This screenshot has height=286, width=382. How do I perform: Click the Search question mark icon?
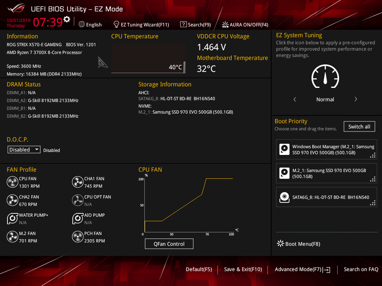pyautogui.click(x=183, y=24)
